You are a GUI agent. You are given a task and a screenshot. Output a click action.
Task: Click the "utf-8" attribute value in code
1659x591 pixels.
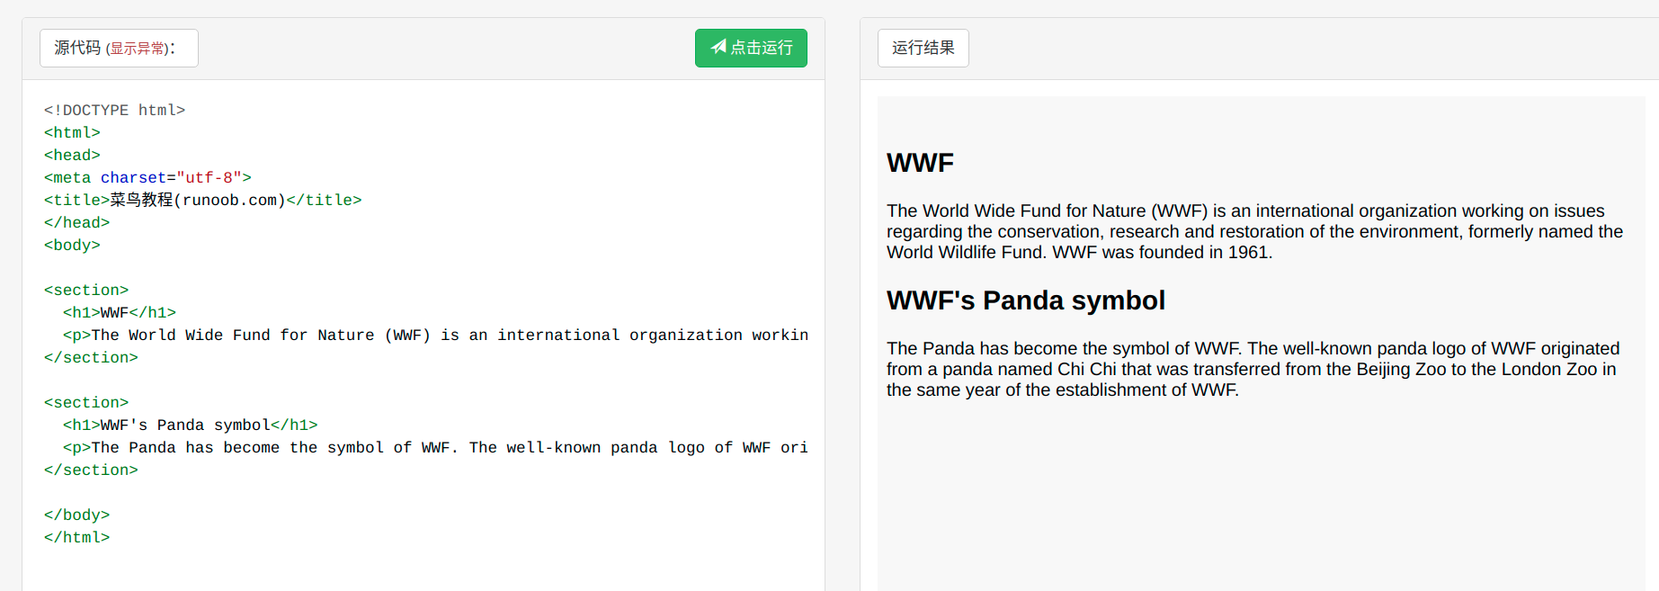209,177
